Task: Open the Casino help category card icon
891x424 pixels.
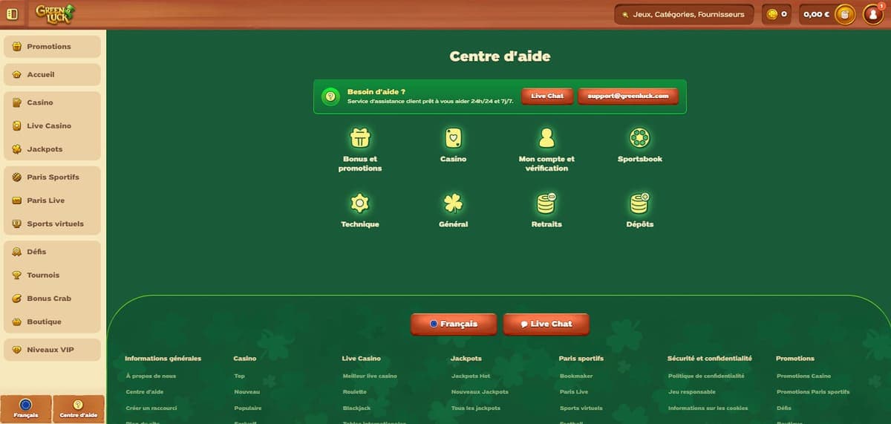Action: coord(454,137)
